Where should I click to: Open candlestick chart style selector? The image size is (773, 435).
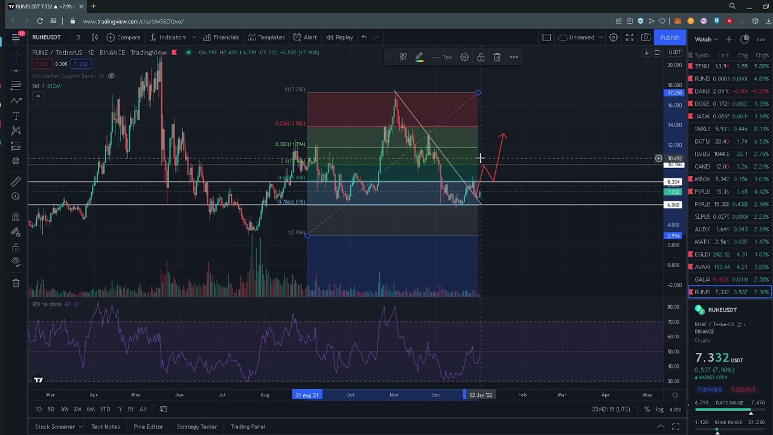point(94,37)
